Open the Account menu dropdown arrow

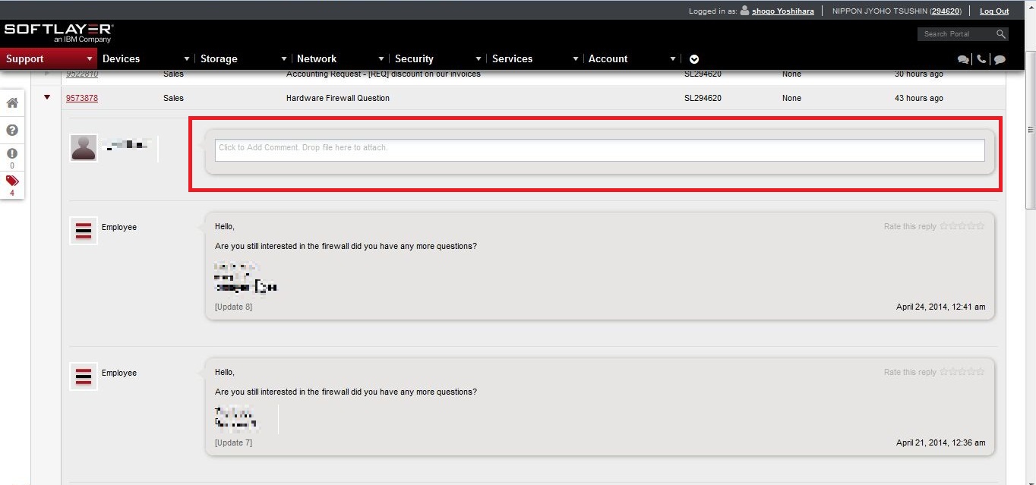673,59
